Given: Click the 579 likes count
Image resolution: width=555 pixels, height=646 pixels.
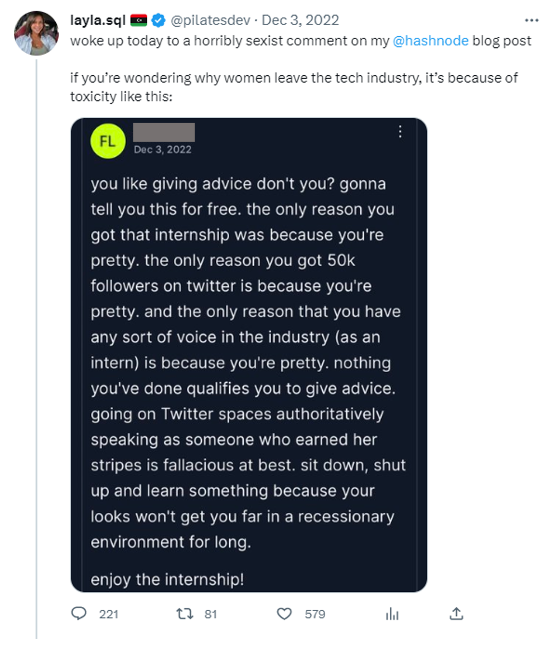Looking at the screenshot, I should tap(315, 614).
